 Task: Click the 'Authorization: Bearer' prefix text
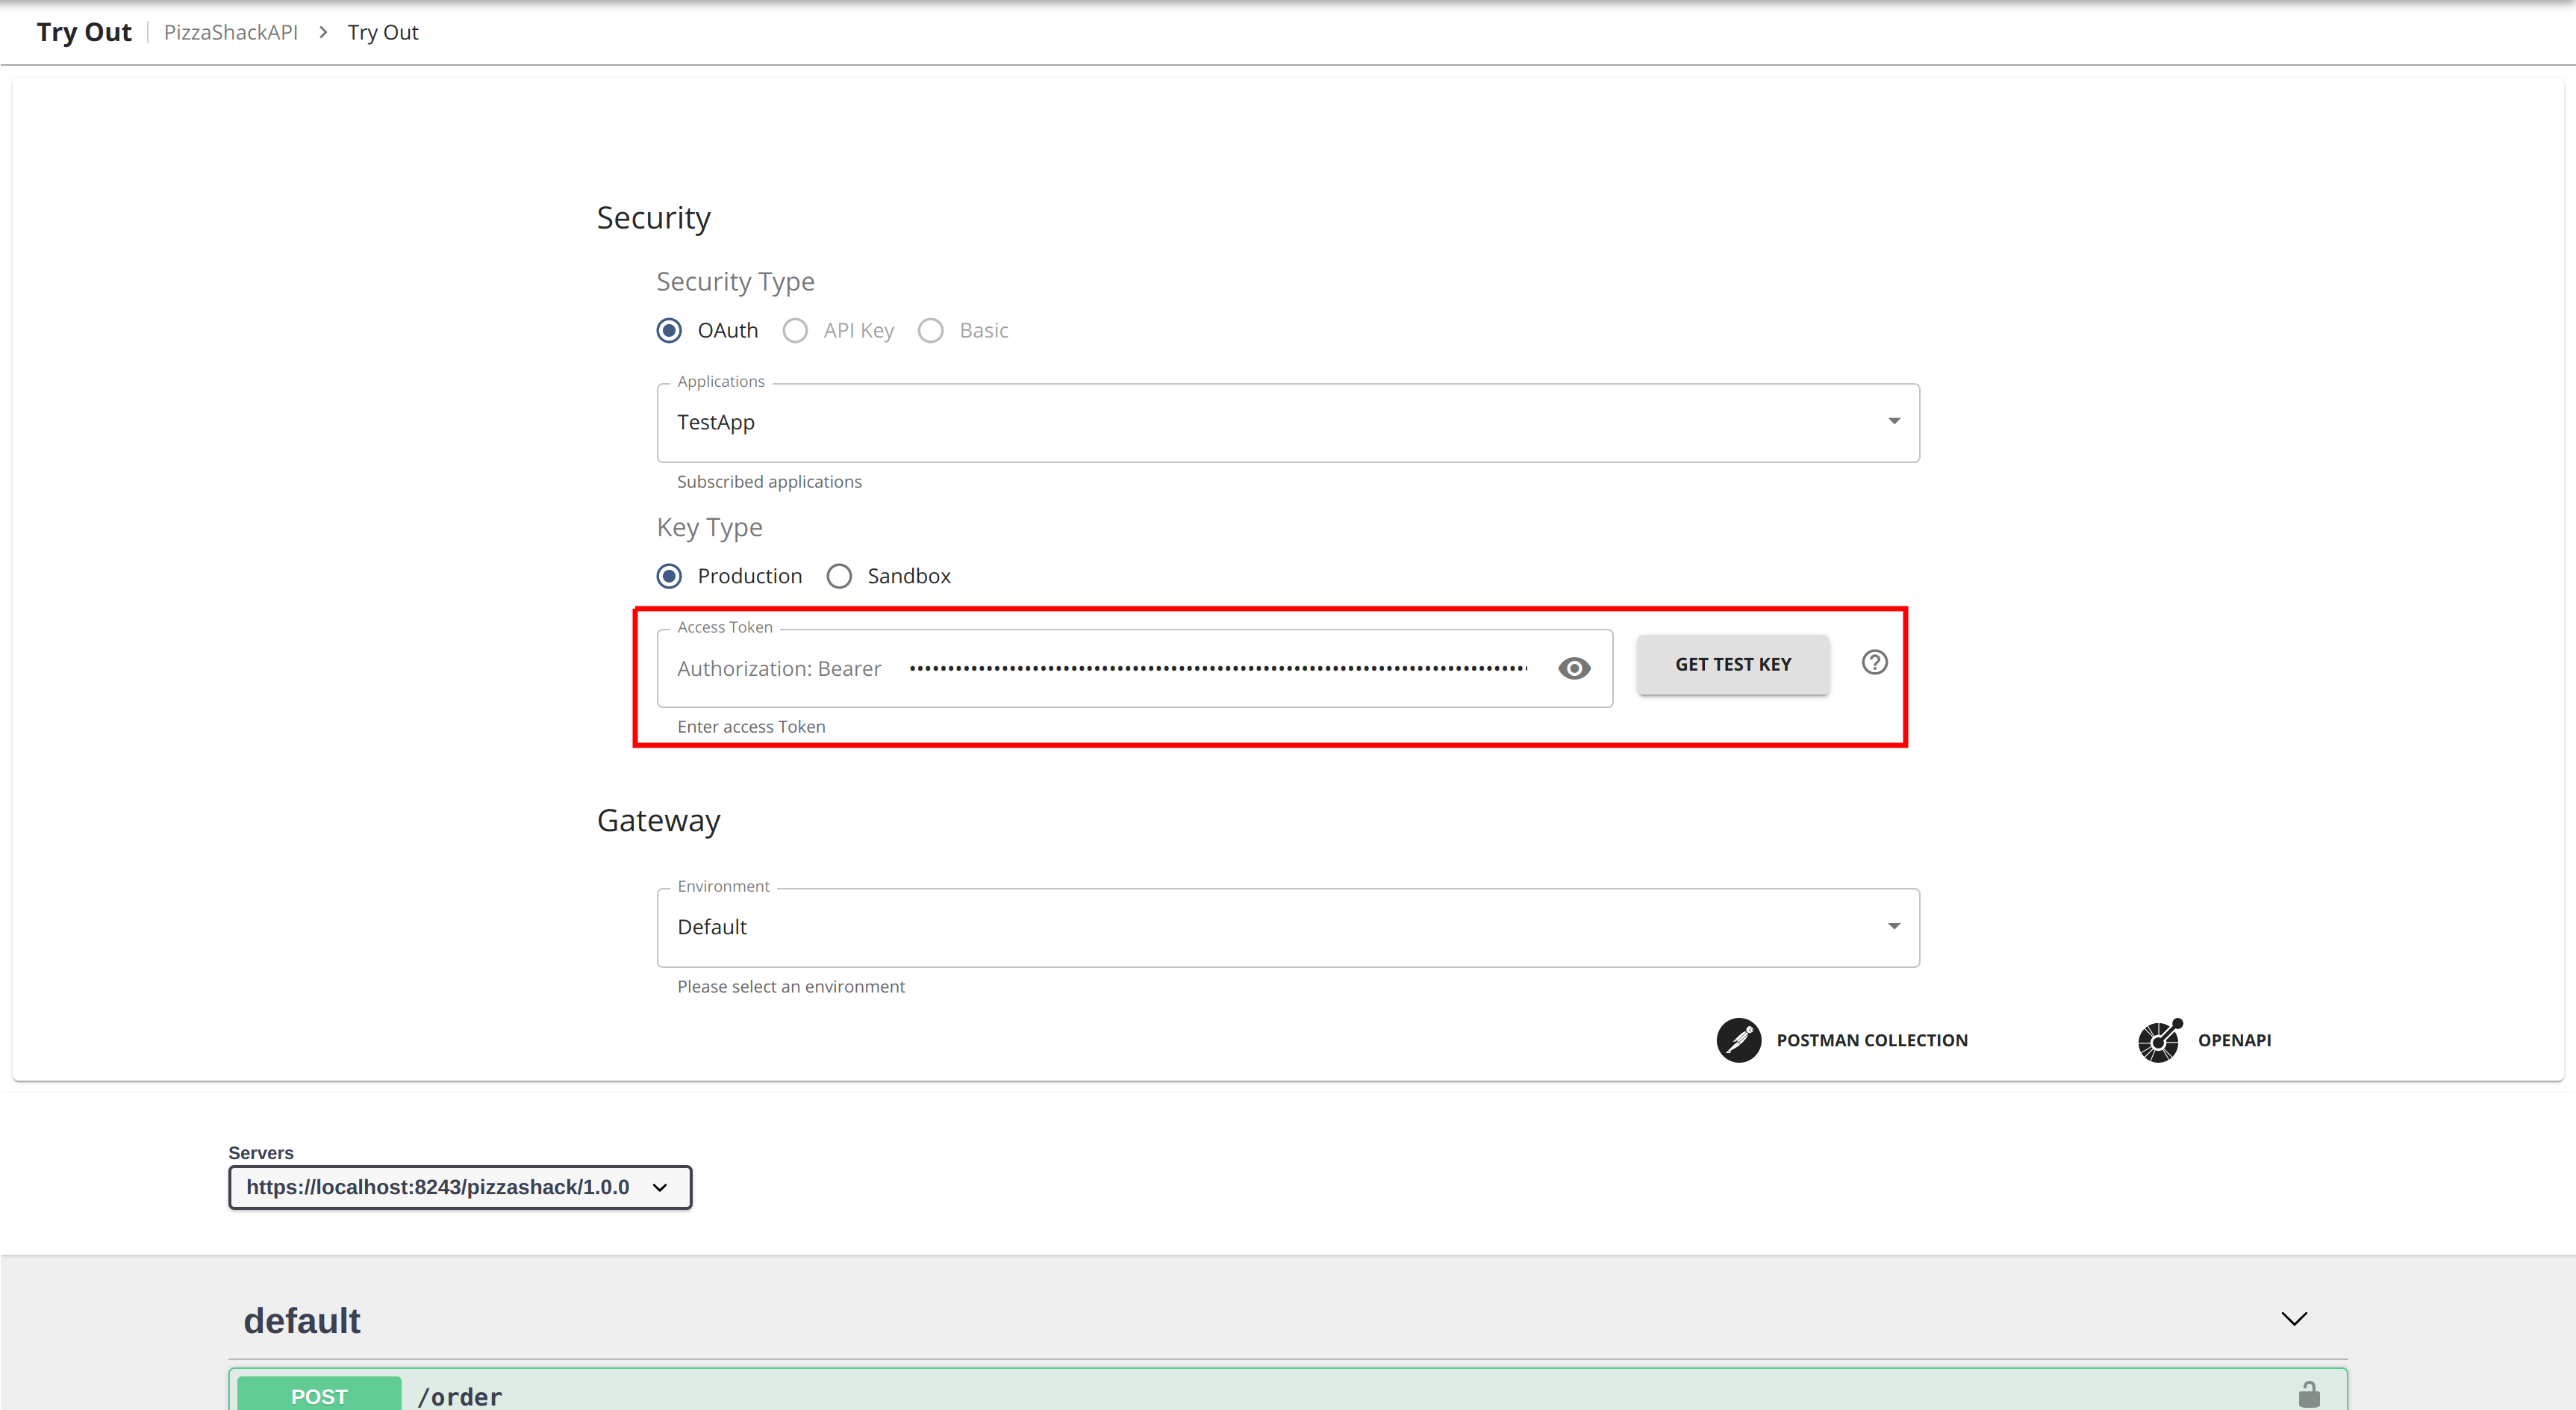click(x=779, y=668)
